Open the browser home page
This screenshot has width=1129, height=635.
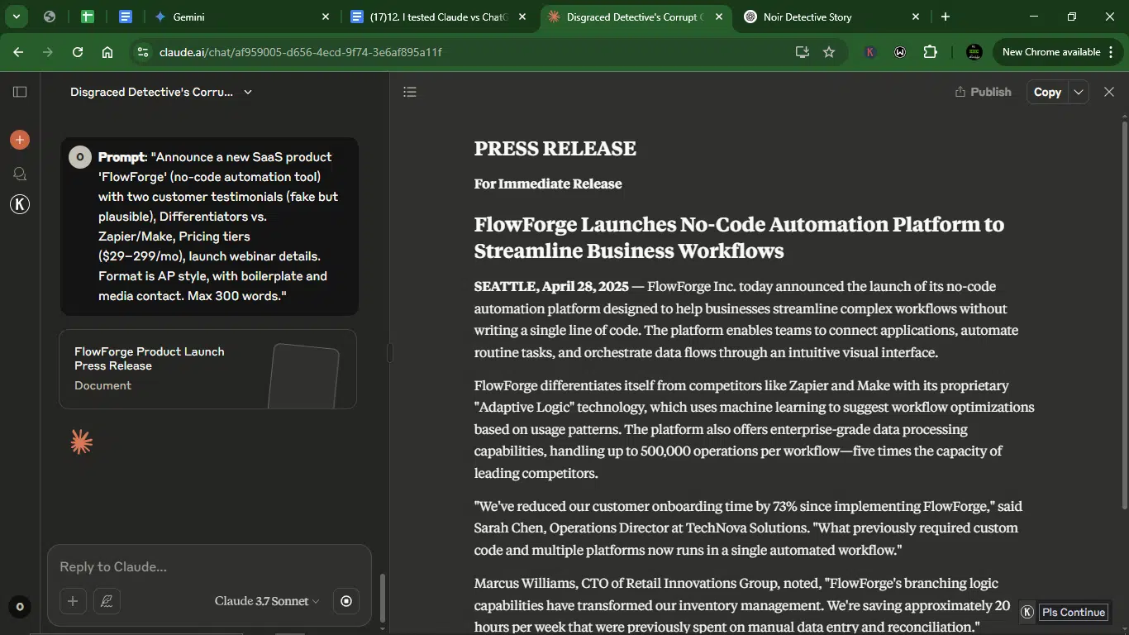click(x=107, y=52)
